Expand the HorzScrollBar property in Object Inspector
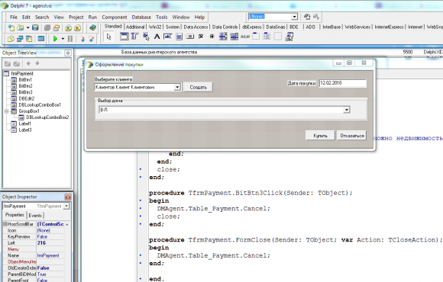Viewport: 443px width, 282px height. (5, 224)
